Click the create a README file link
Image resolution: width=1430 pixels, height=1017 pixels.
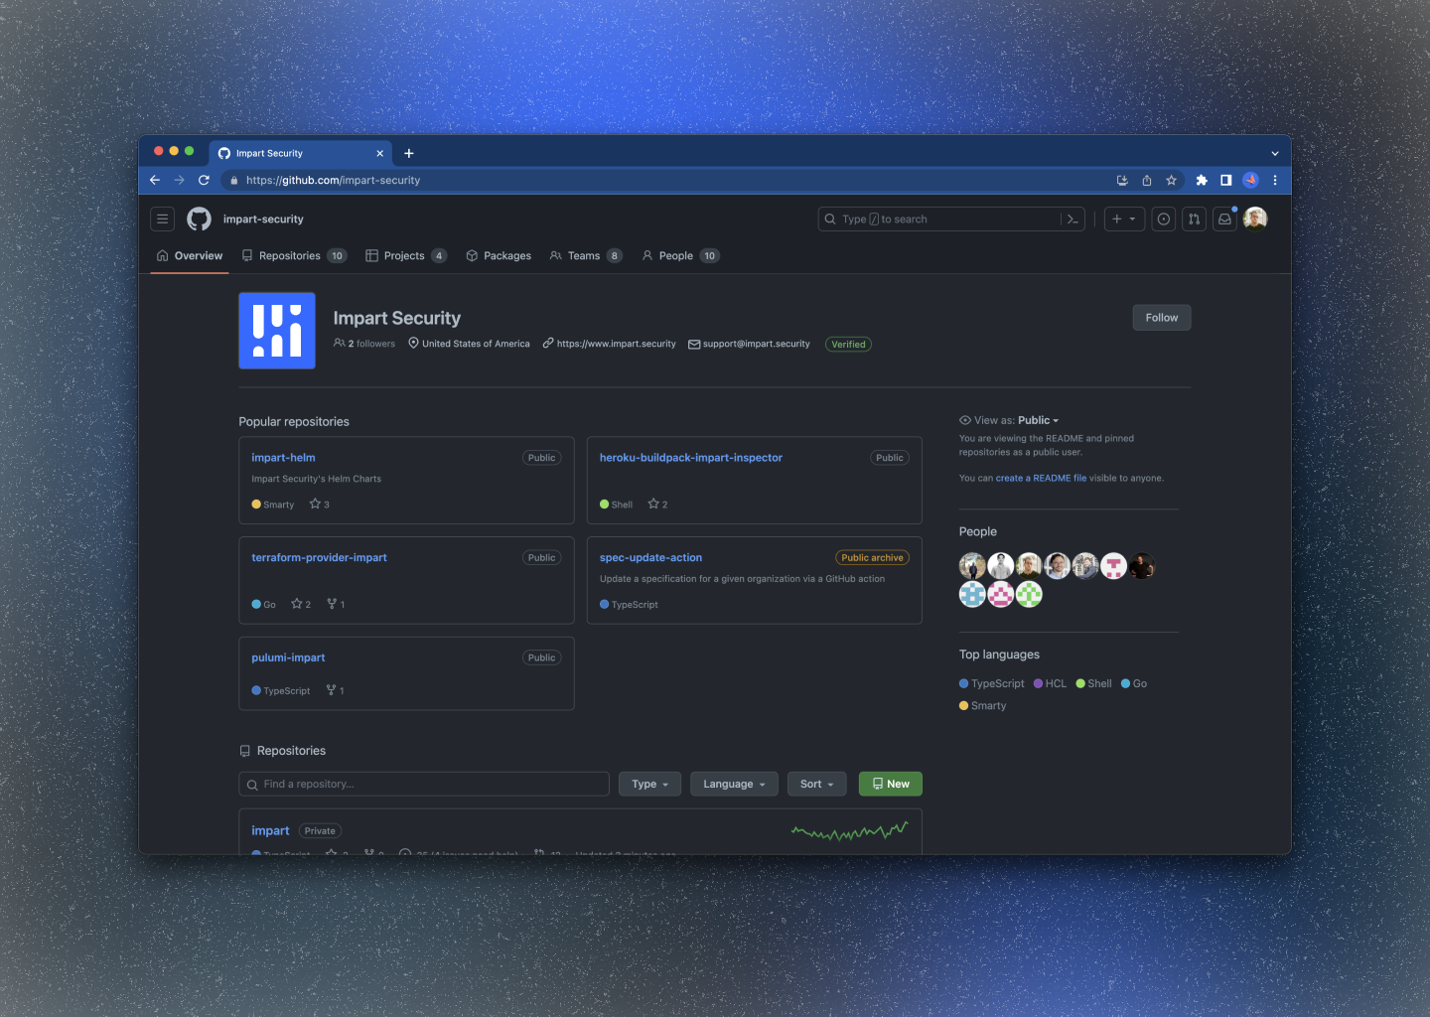tap(1041, 479)
